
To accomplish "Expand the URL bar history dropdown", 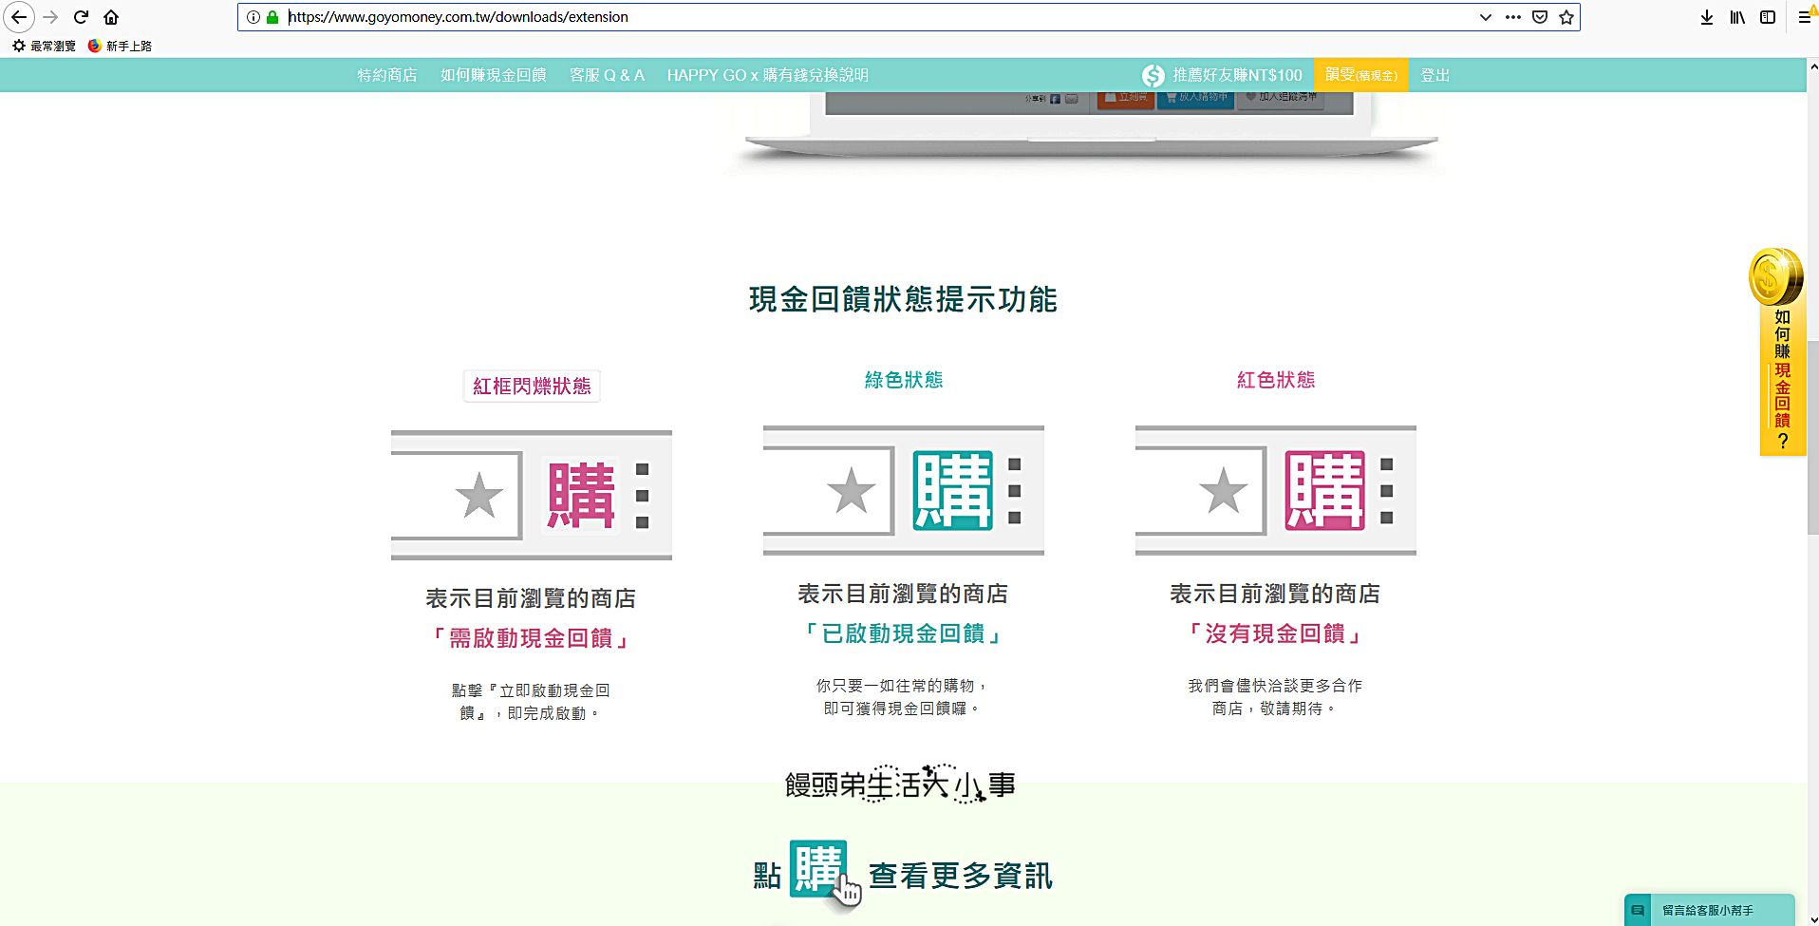I will pos(1486,17).
